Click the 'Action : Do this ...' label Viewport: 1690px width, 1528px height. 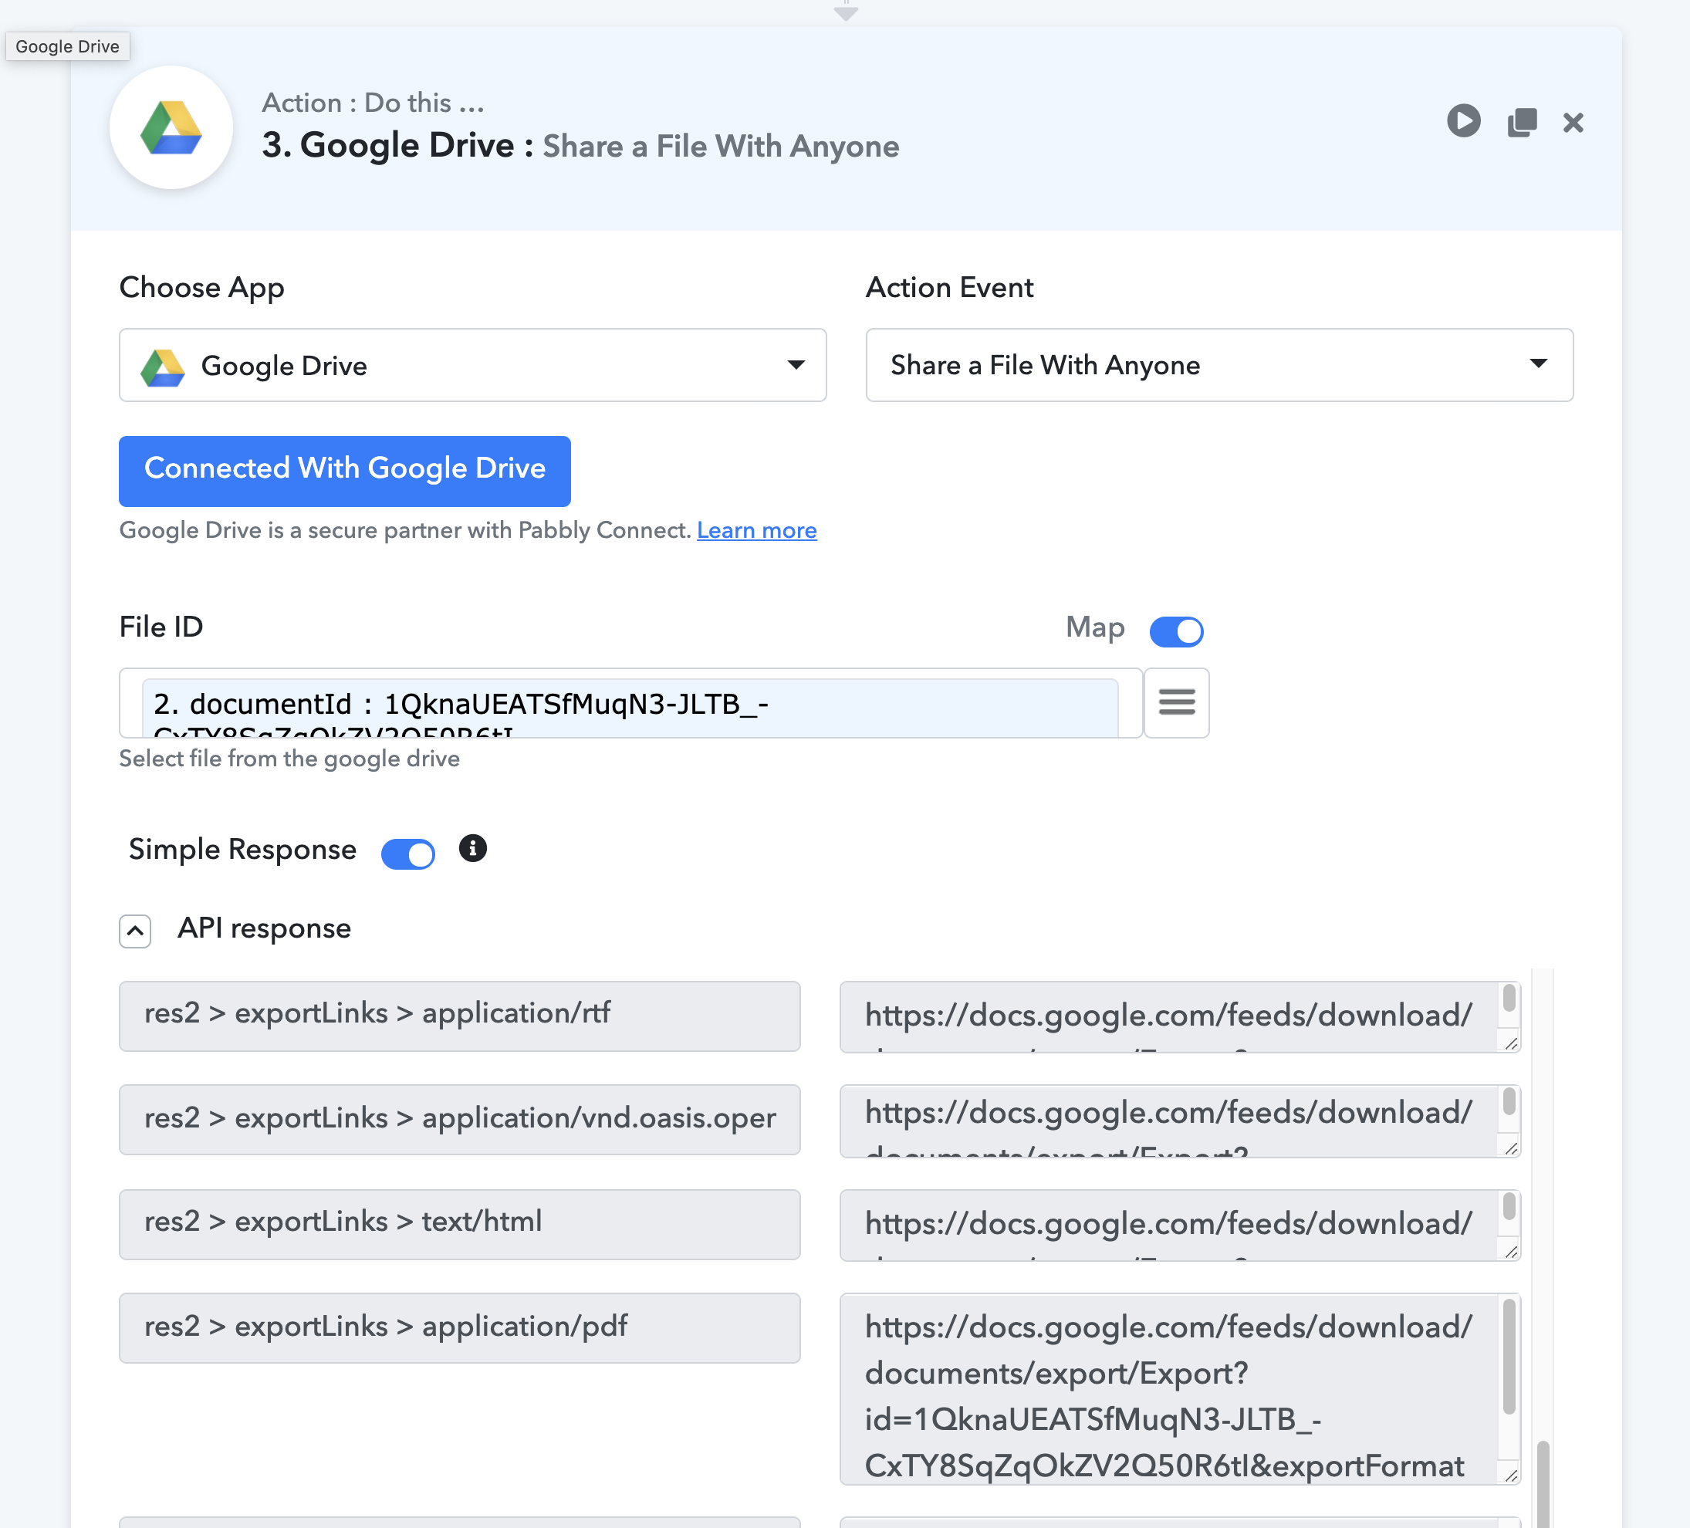[373, 103]
